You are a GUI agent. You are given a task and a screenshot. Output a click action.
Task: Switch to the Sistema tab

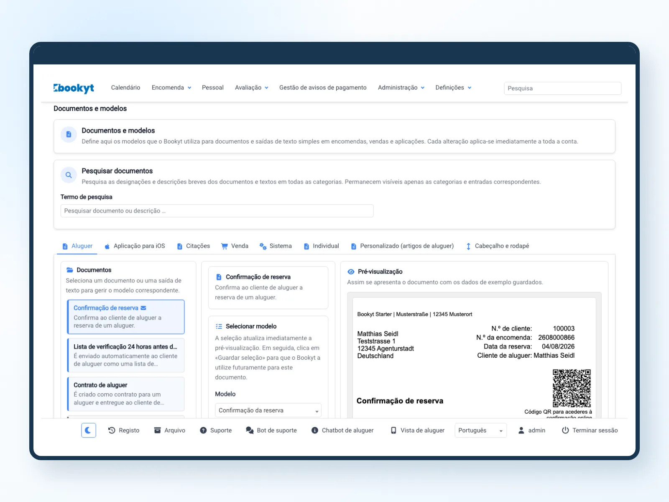[x=276, y=246]
